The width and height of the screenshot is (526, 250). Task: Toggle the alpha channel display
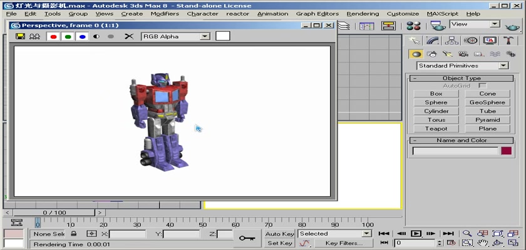(96, 36)
